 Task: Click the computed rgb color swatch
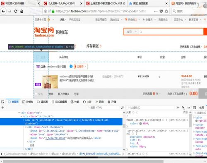pyautogui.click(x=196, y=121)
